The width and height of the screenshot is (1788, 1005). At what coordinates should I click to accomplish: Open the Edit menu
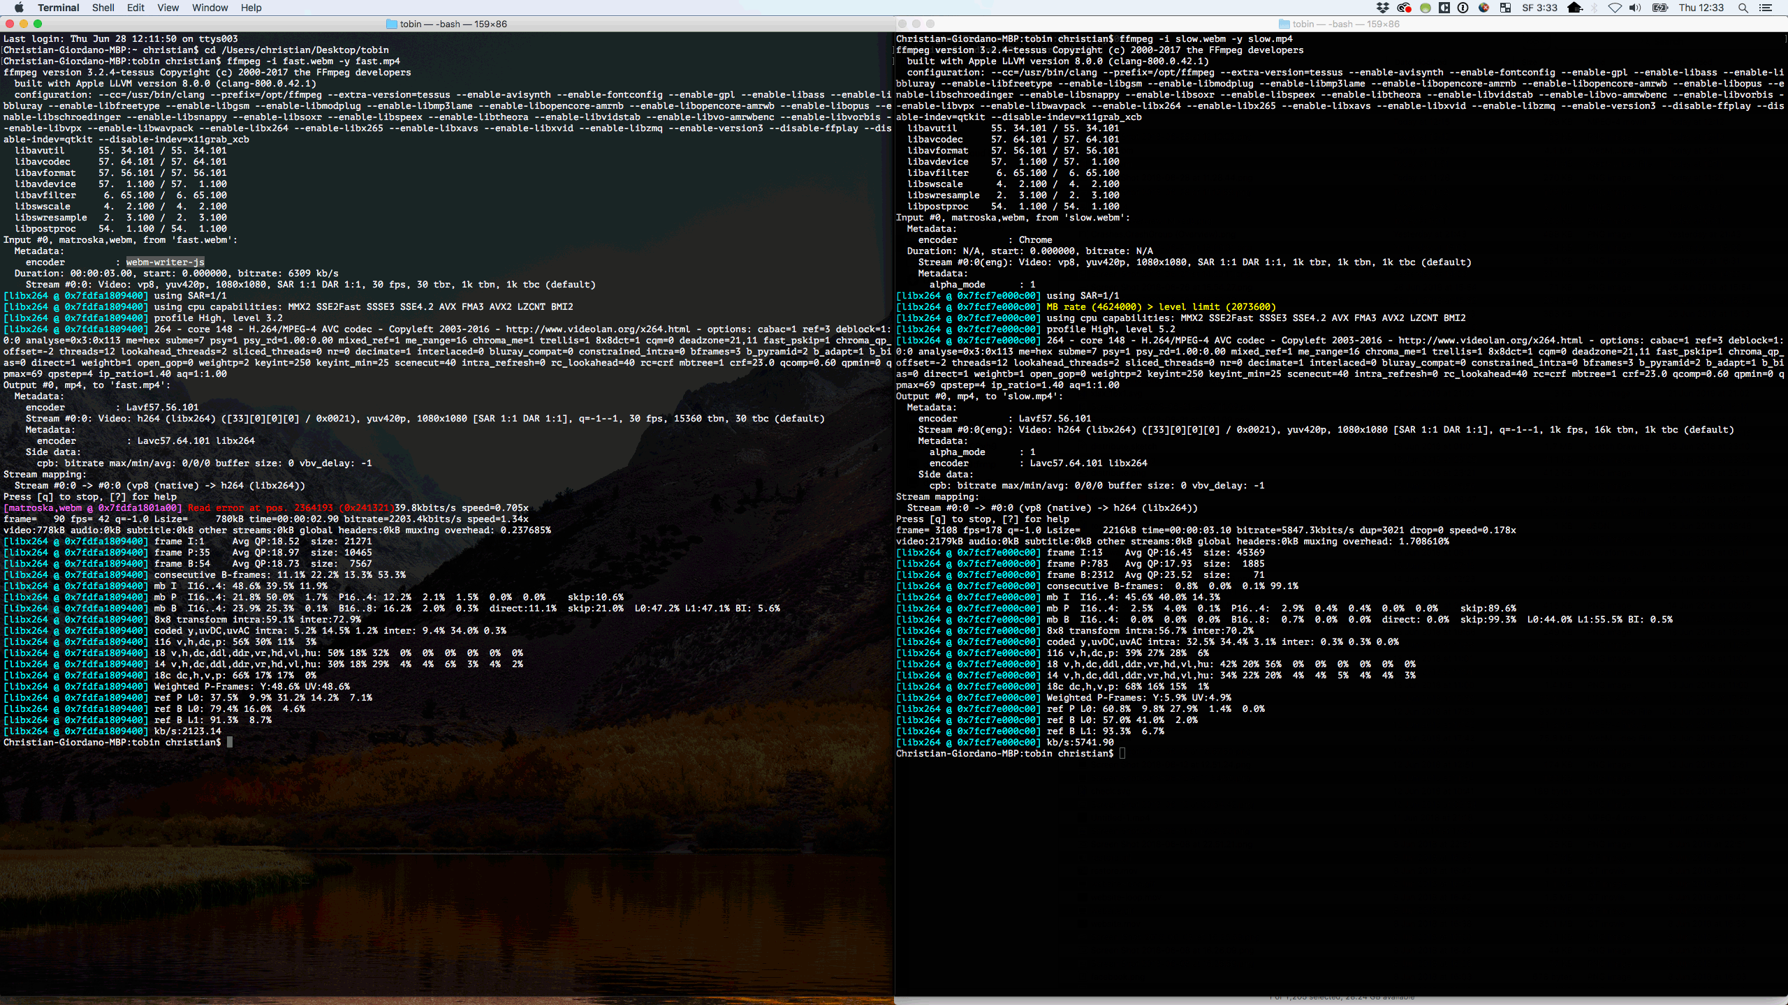(135, 8)
